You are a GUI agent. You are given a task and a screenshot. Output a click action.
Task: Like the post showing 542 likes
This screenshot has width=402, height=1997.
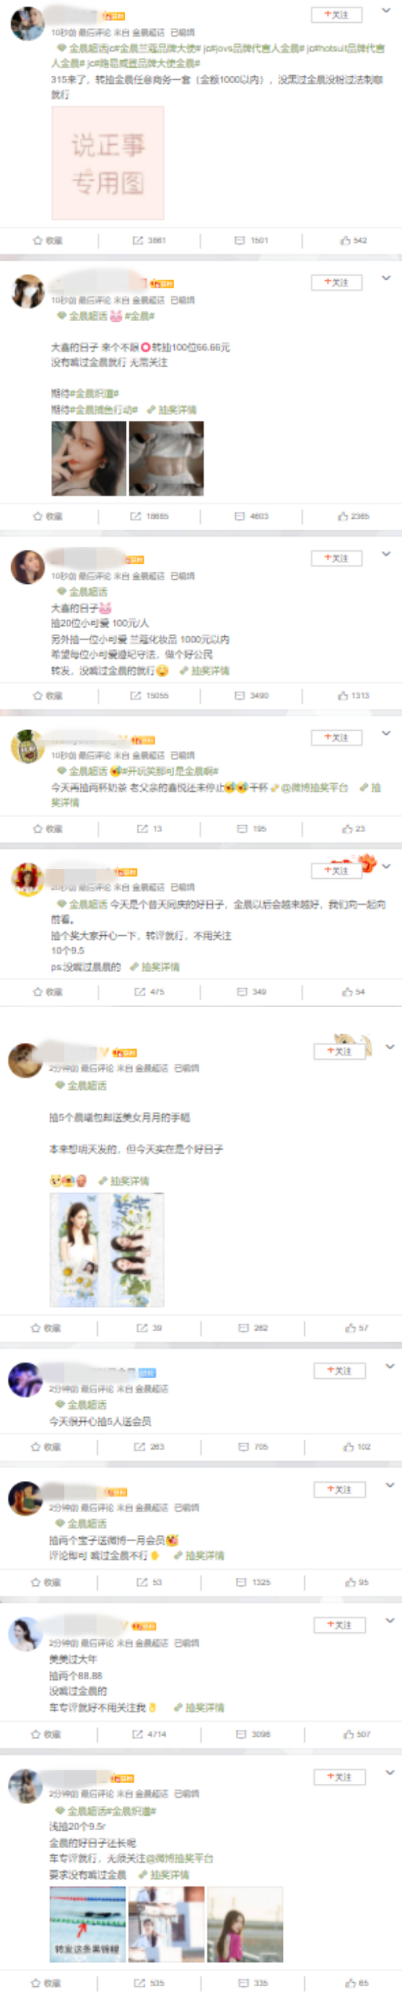(x=353, y=240)
